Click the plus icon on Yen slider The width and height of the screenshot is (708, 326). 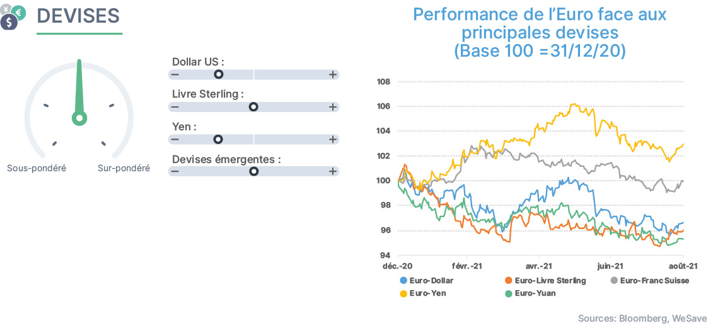click(333, 139)
